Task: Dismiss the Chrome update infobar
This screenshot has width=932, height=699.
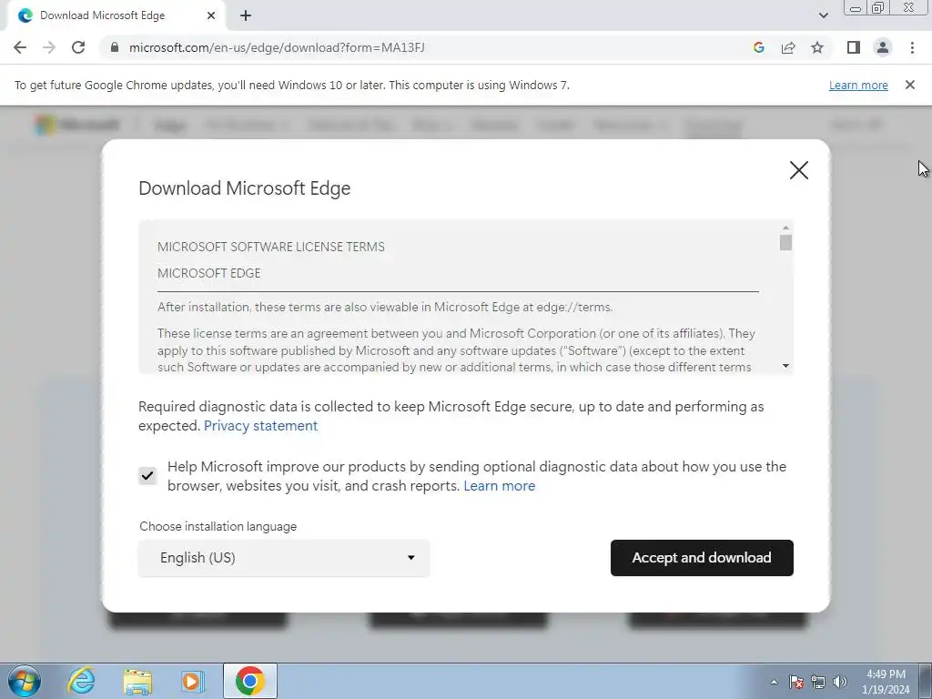Action: [909, 85]
